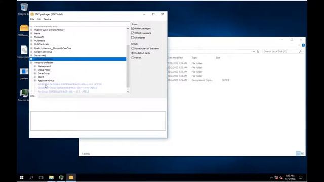Select the peview desktop shortcut
This screenshot has width=324, height=182.
24,72
